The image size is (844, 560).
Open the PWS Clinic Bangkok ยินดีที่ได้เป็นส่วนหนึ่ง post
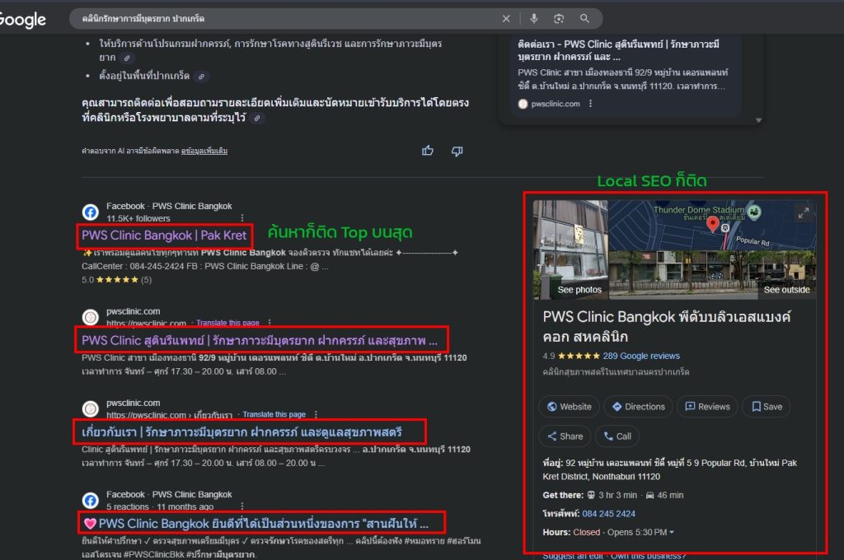(256, 524)
